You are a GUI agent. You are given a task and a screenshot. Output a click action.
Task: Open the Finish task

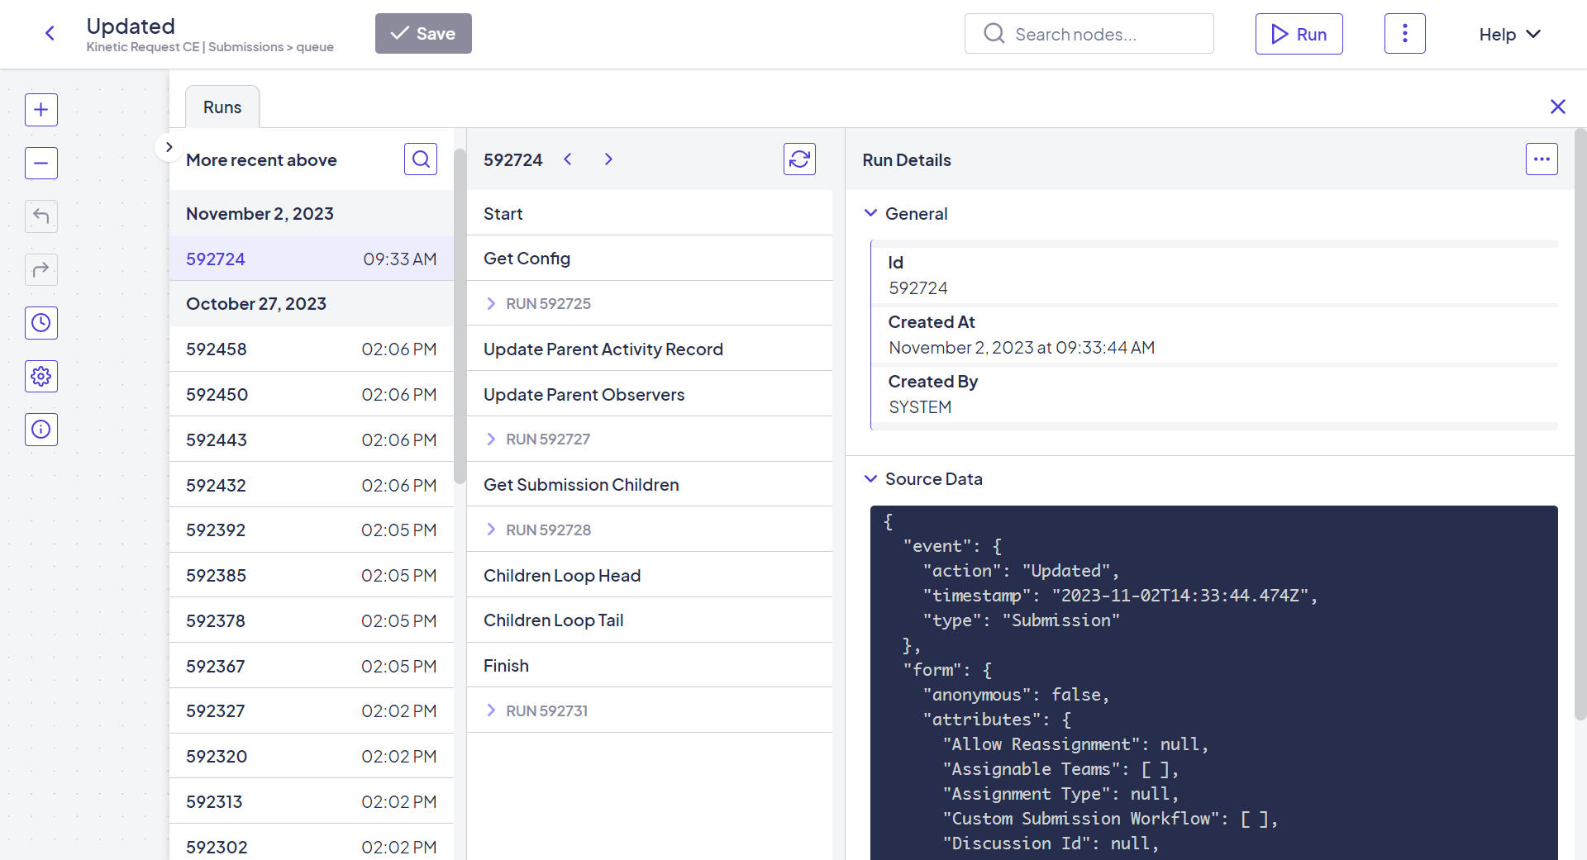click(650, 665)
